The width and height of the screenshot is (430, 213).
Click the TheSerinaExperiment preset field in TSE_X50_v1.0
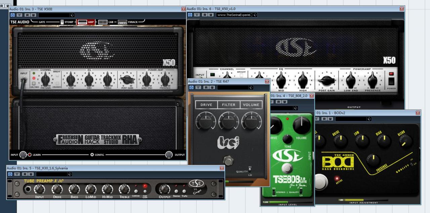pyautogui.click(x=234, y=15)
